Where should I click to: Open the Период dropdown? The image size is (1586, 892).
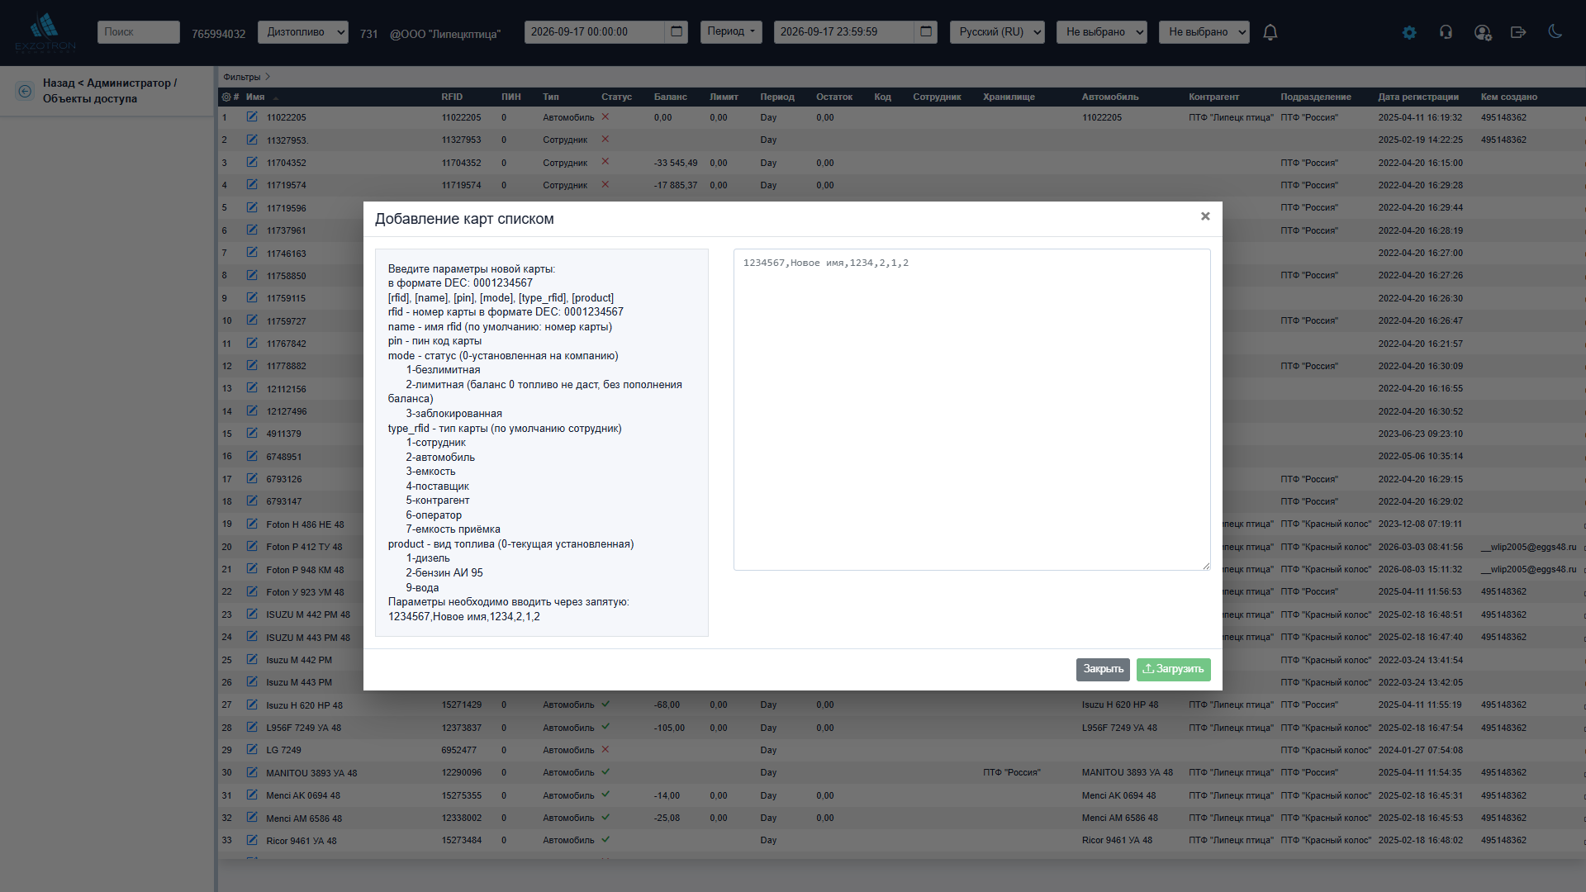coord(731,31)
